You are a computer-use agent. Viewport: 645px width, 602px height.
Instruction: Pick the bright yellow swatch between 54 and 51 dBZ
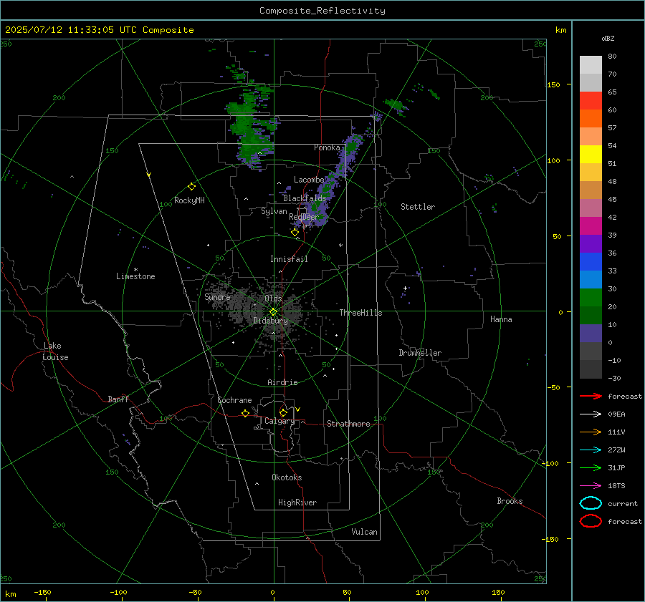591,154
